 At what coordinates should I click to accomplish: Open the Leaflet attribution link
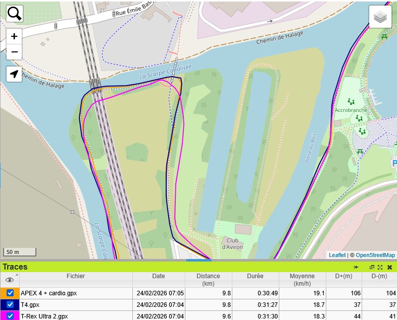(337, 255)
